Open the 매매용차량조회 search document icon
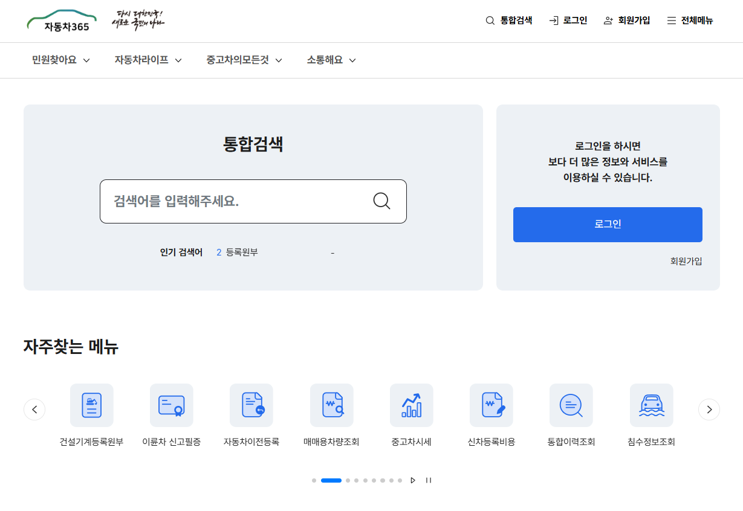 pos(332,405)
